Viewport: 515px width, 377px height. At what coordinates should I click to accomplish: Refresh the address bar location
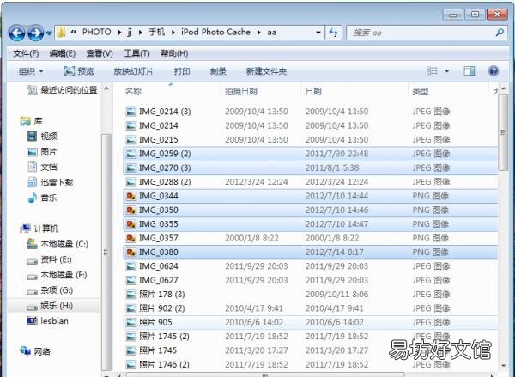point(333,33)
